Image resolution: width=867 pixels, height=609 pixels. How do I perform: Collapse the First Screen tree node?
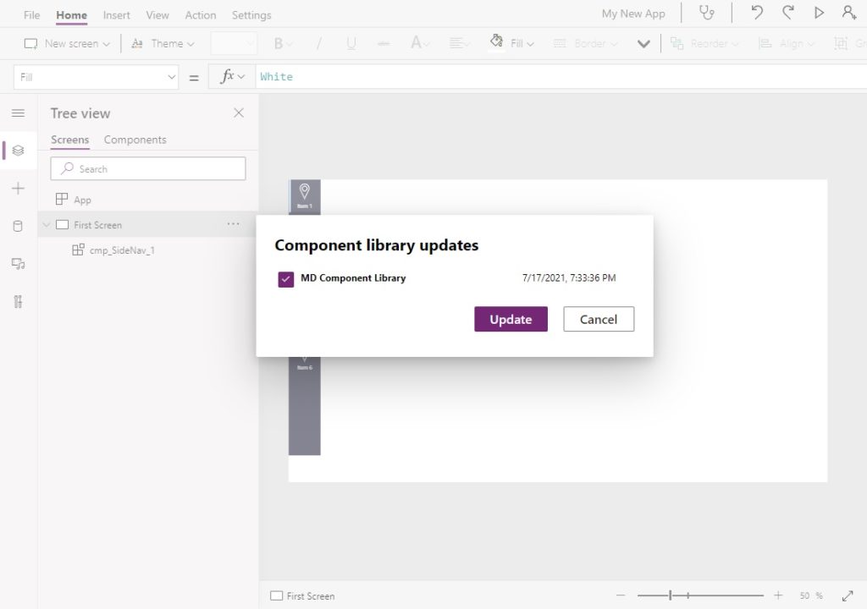click(47, 224)
